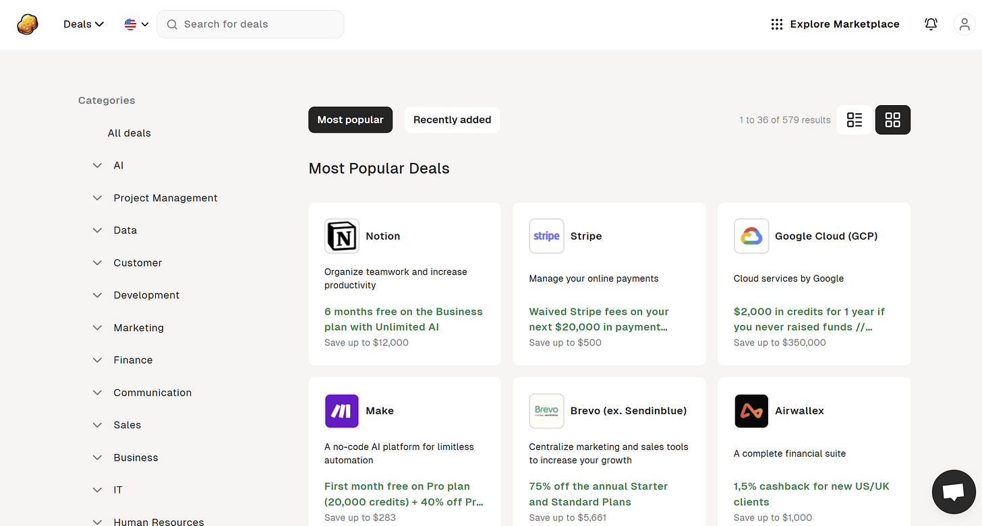Viewport: 982px width, 526px height.
Task: Open the chat support bubble
Action: click(x=953, y=492)
